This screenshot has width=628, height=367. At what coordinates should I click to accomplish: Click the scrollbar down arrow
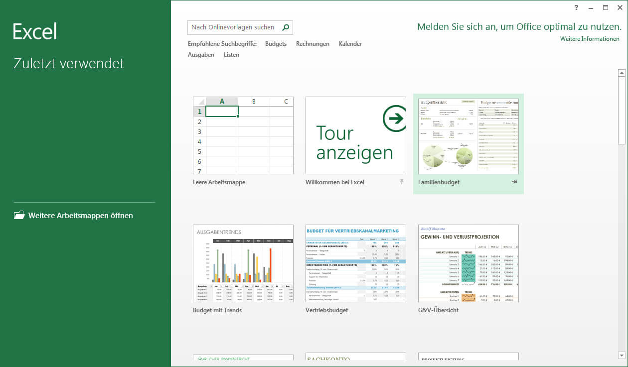click(x=622, y=355)
